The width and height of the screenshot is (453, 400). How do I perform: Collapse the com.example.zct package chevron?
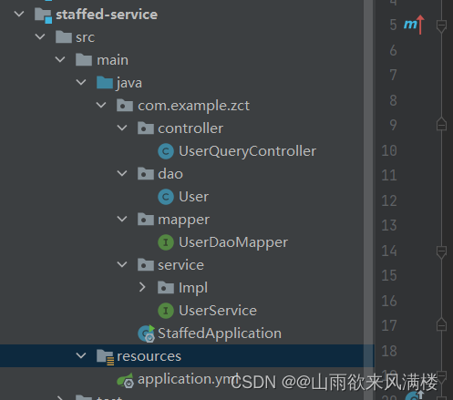[101, 105]
